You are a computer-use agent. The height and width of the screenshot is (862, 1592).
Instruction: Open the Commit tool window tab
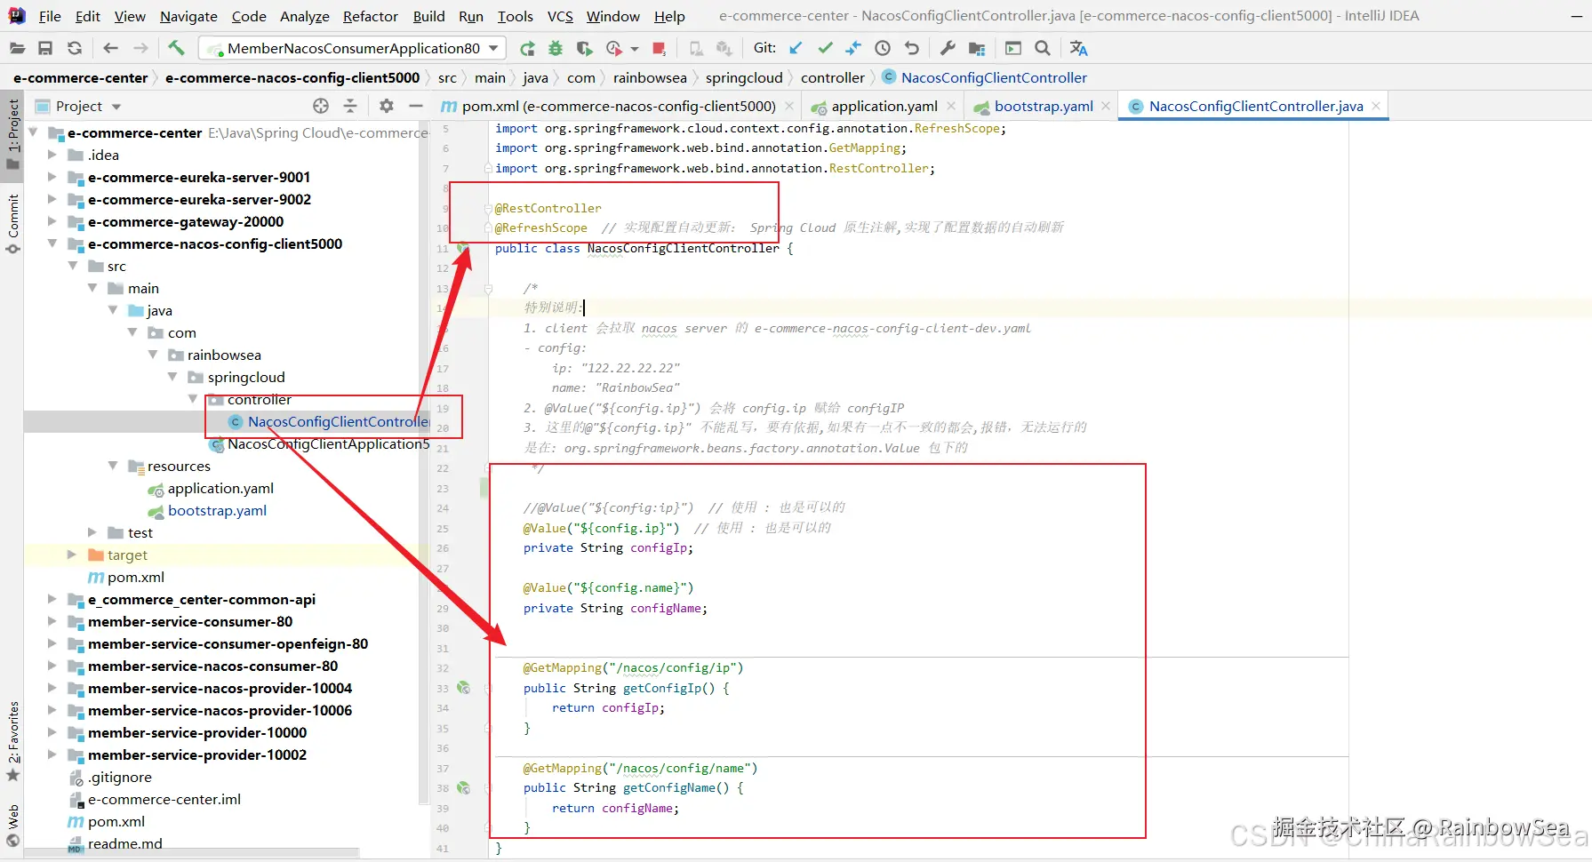tap(13, 216)
